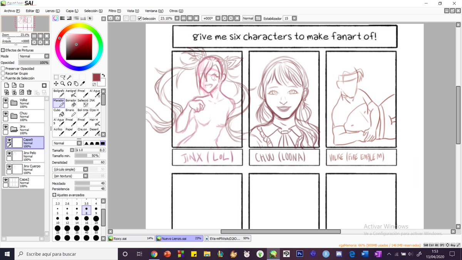Select the Binario pen tool
The height and width of the screenshot is (260, 462).
click(70, 112)
